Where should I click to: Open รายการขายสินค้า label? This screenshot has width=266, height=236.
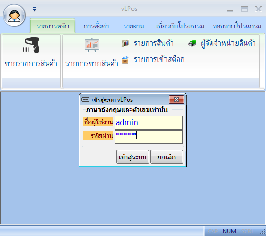(91, 63)
